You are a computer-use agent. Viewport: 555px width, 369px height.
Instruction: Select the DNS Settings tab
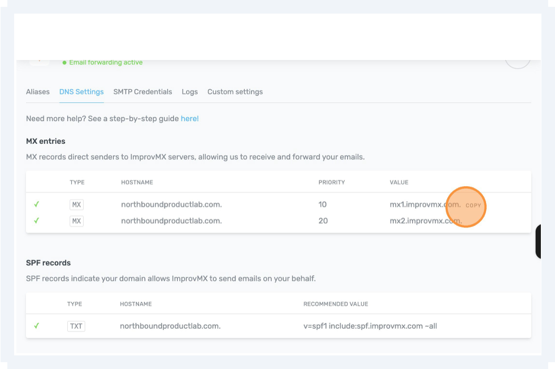point(81,92)
